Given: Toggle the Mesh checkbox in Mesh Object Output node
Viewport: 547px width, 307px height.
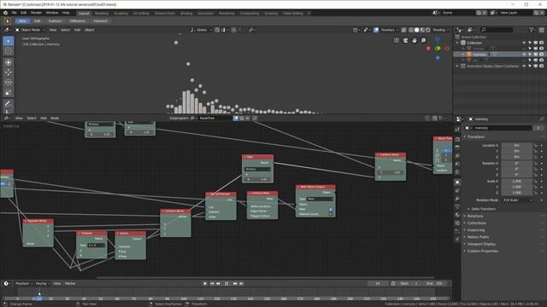Looking at the screenshot, I should coord(331,209).
